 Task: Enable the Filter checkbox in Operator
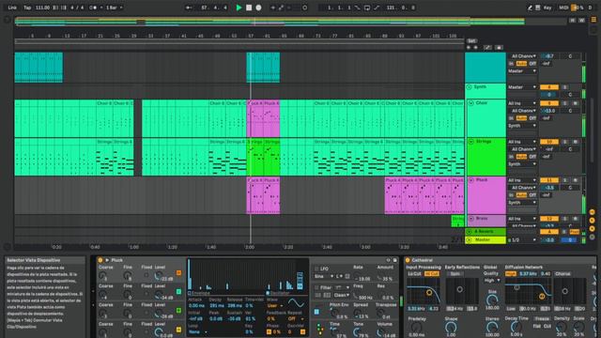[x=316, y=287]
